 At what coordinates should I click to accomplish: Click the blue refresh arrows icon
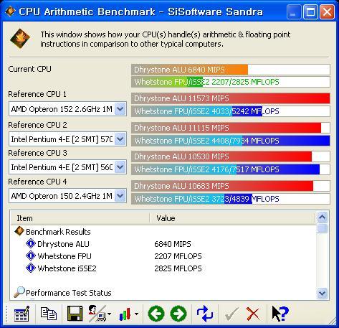tap(205, 314)
